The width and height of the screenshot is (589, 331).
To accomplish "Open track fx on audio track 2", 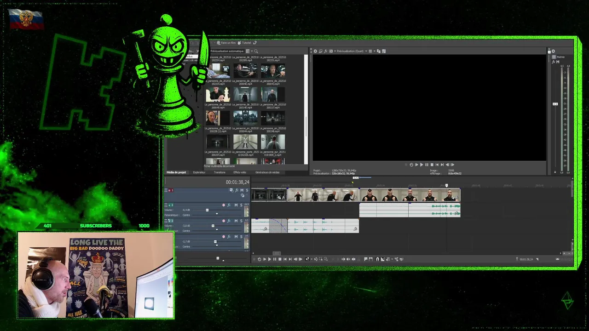I will [x=229, y=205].
